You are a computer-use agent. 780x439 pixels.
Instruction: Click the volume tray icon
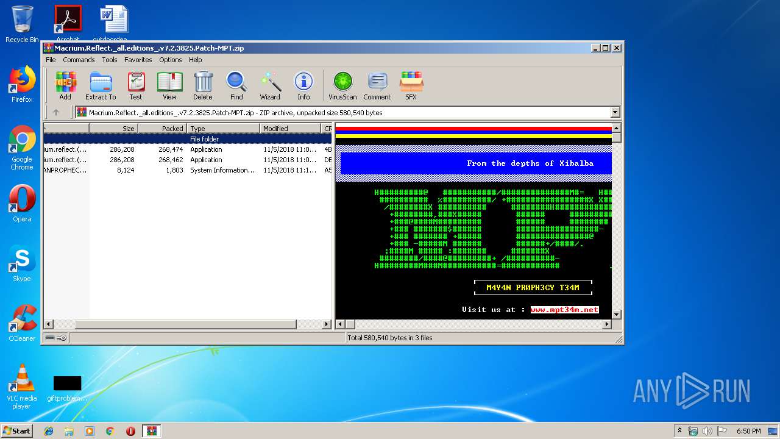[x=707, y=431]
